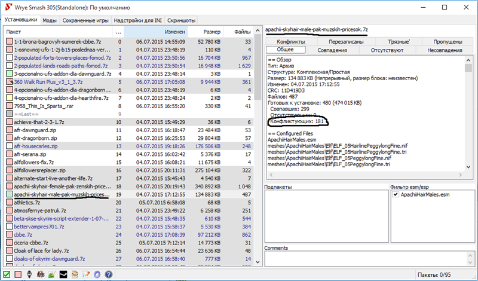Select the allfollowersreplacer.zip package row
478x281 pixels.
point(128,170)
